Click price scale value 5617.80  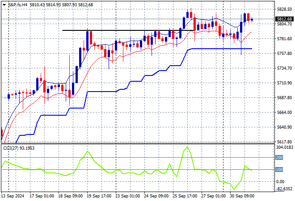pos(284,142)
